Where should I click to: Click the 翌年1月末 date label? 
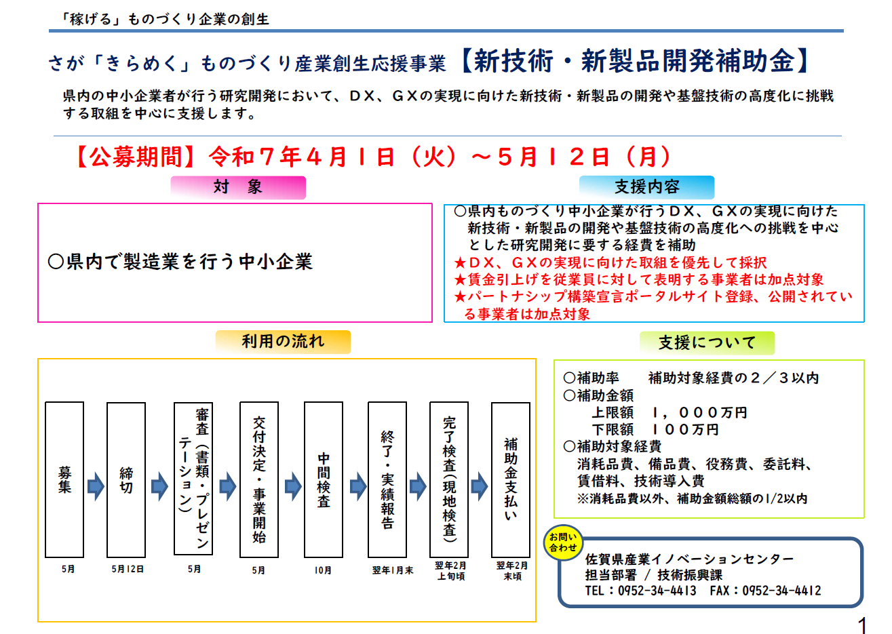tap(393, 570)
